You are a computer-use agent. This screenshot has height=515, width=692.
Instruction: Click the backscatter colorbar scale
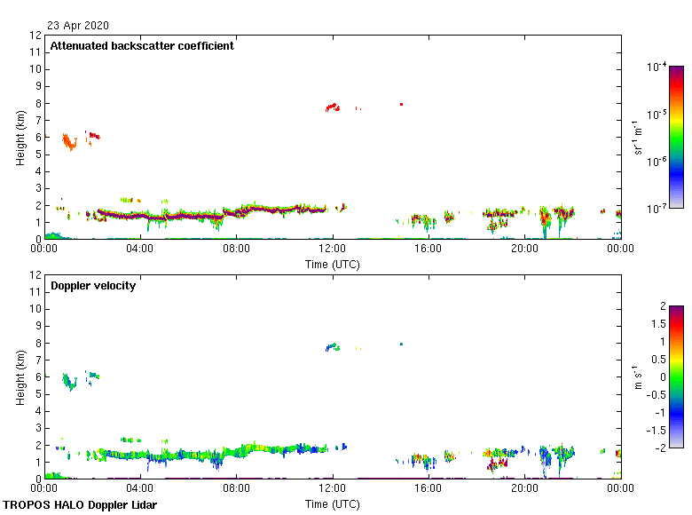click(676, 137)
